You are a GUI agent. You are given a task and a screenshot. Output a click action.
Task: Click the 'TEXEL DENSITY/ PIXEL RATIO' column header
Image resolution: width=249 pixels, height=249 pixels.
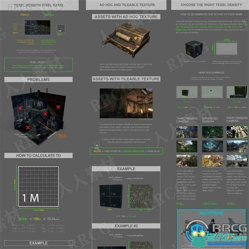coord(39,5)
